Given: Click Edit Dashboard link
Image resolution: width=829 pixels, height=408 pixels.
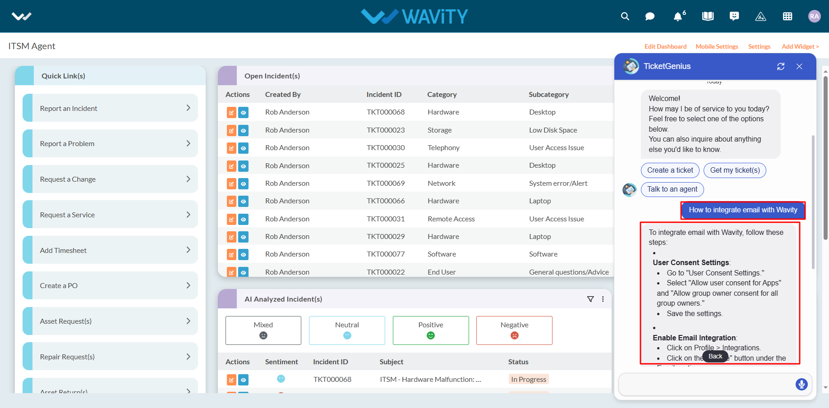Looking at the screenshot, I should point(665,46).
